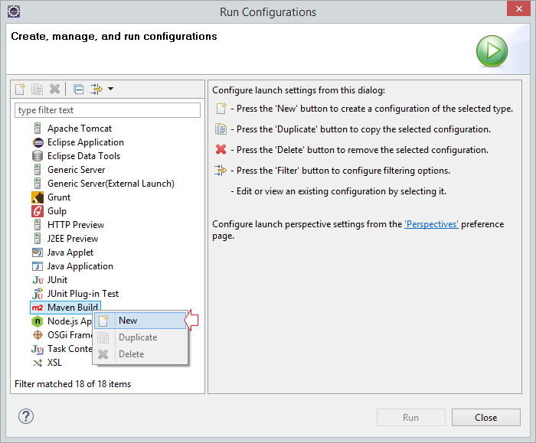Click the Close button
The width and height of the screenshot is (536, 443).
pyautogui.click(x=486, y=418)
